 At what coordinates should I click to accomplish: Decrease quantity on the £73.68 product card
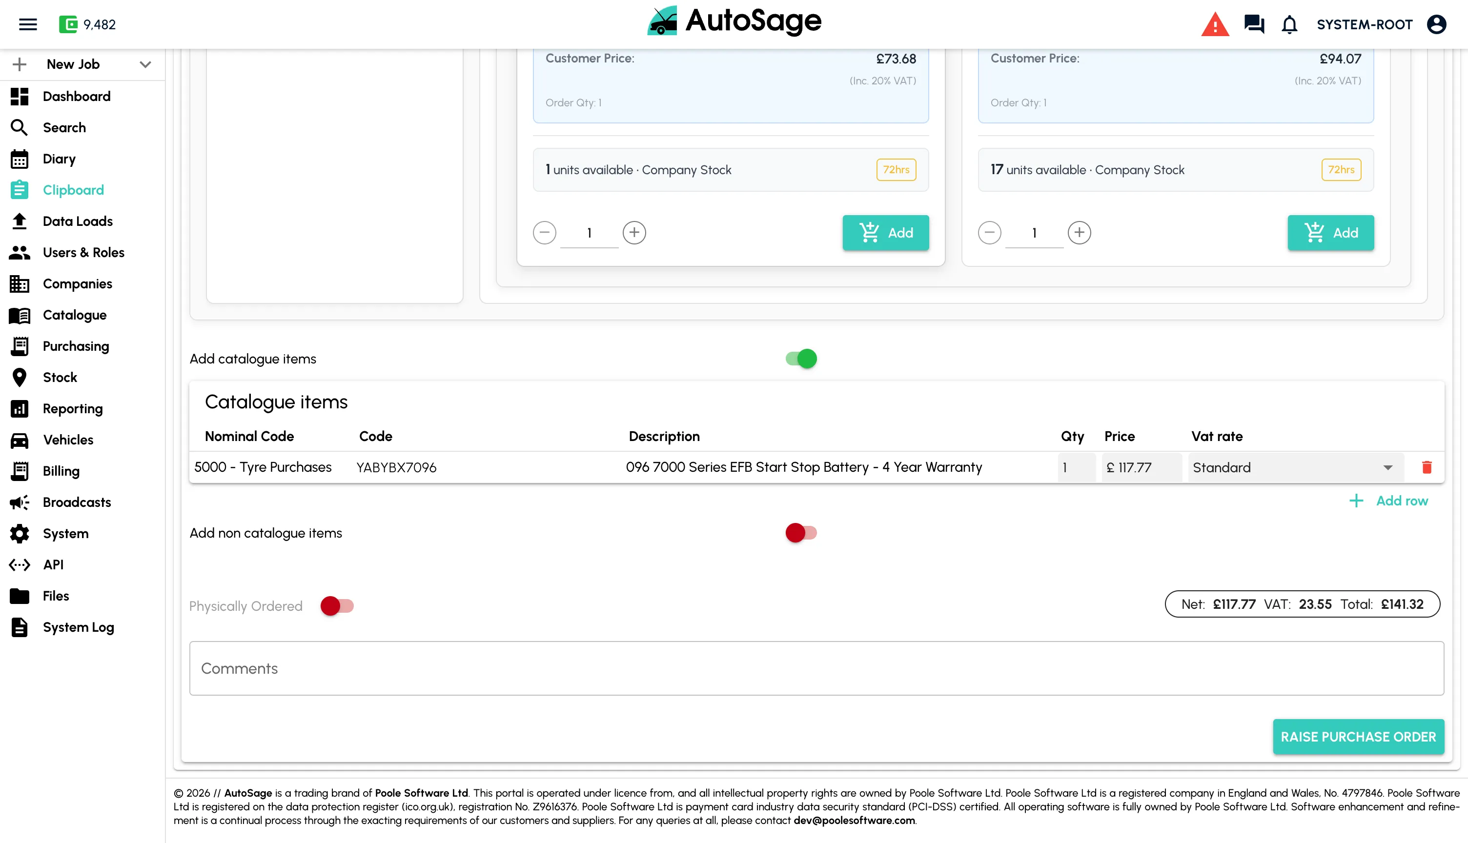[x=544, y=233]
